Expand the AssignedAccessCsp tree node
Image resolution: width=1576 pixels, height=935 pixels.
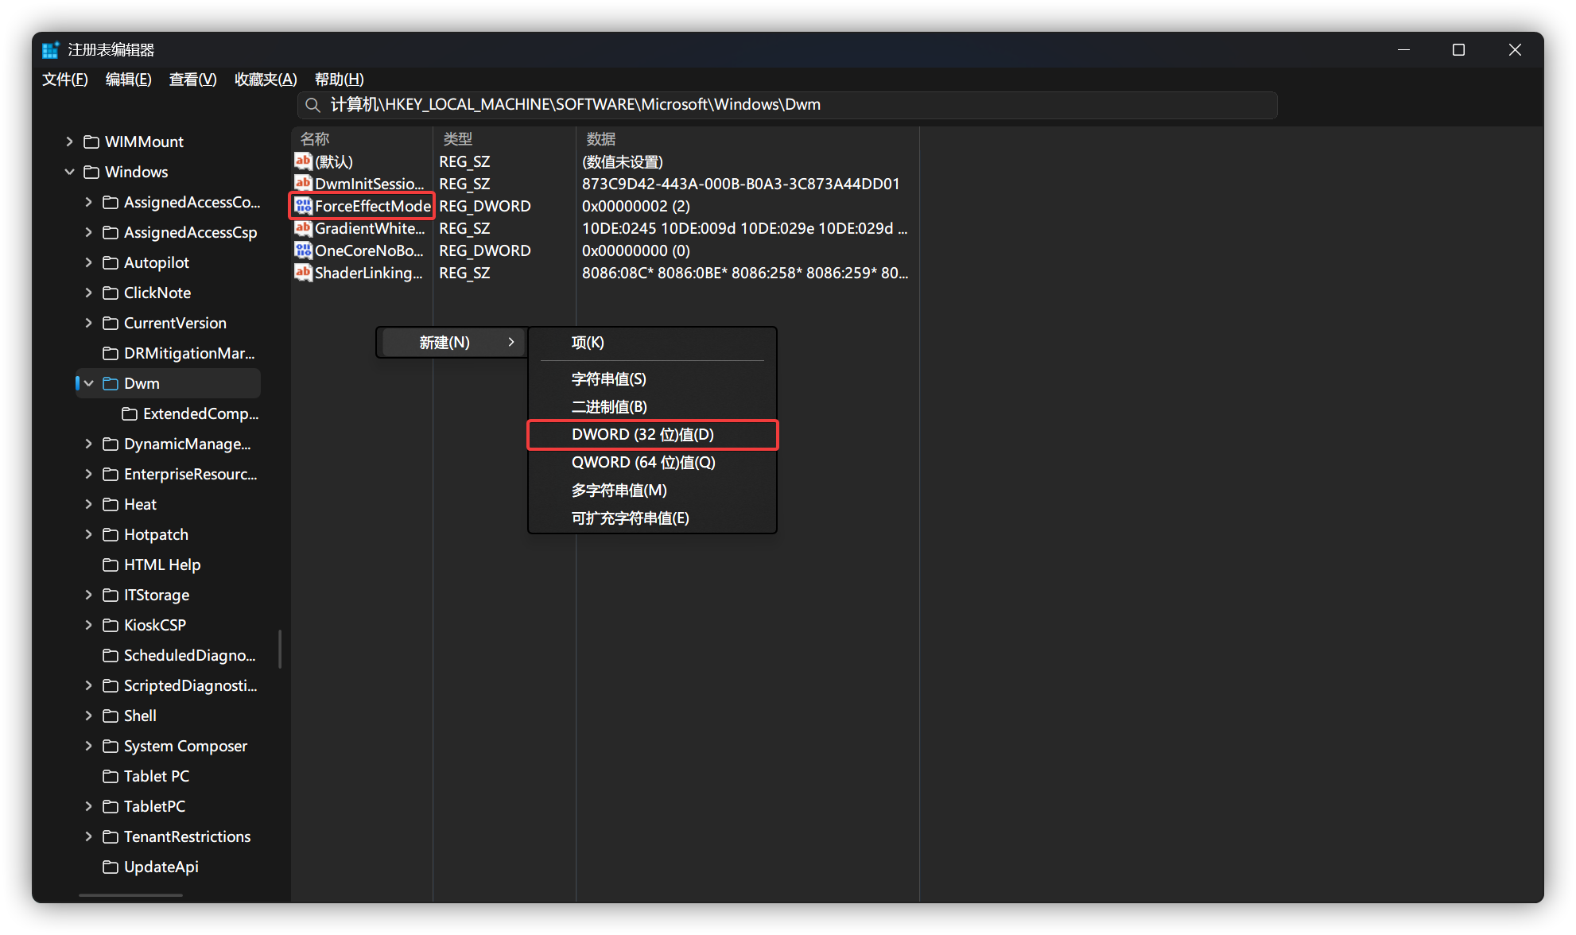[x=88, y=232]
